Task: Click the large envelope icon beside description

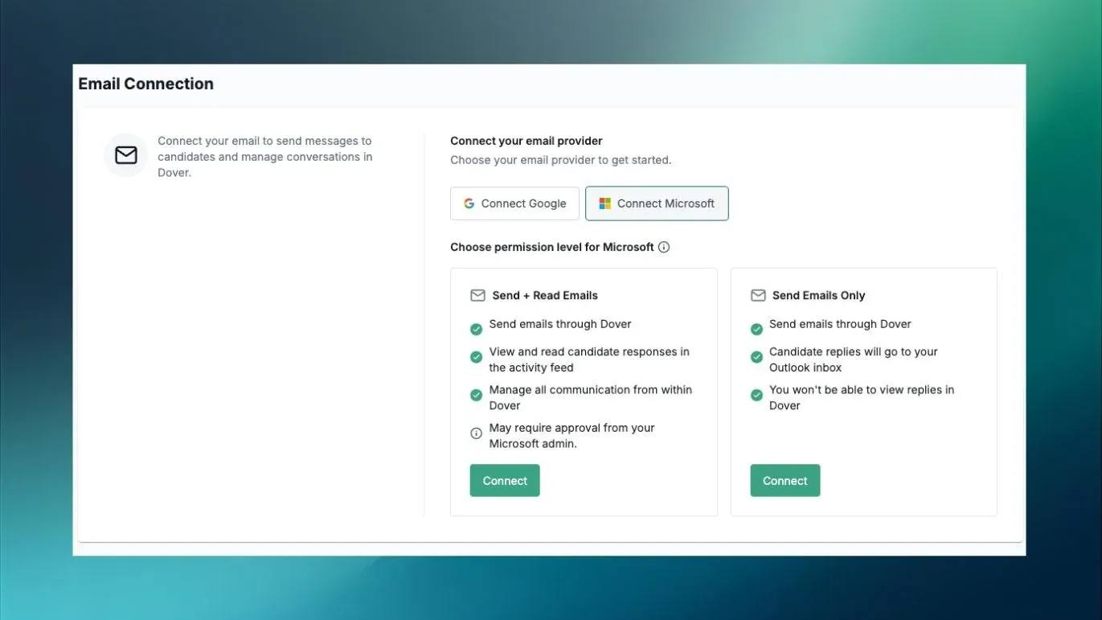Action: (x=126, y=155)
